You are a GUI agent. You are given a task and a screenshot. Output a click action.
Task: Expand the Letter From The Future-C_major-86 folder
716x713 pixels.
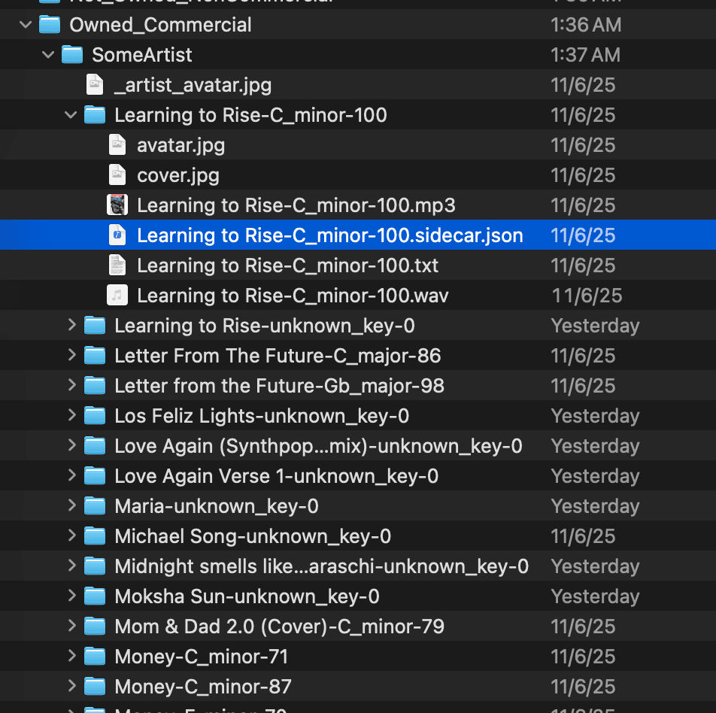71,356
